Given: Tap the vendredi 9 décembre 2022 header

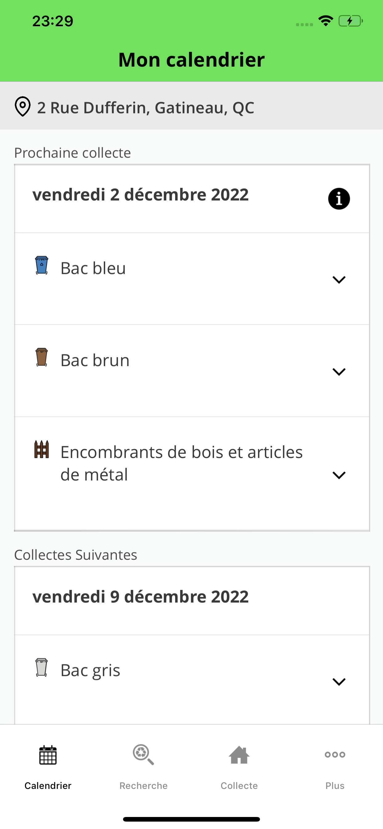Looking at the screenshot, I should pos(140,596).
